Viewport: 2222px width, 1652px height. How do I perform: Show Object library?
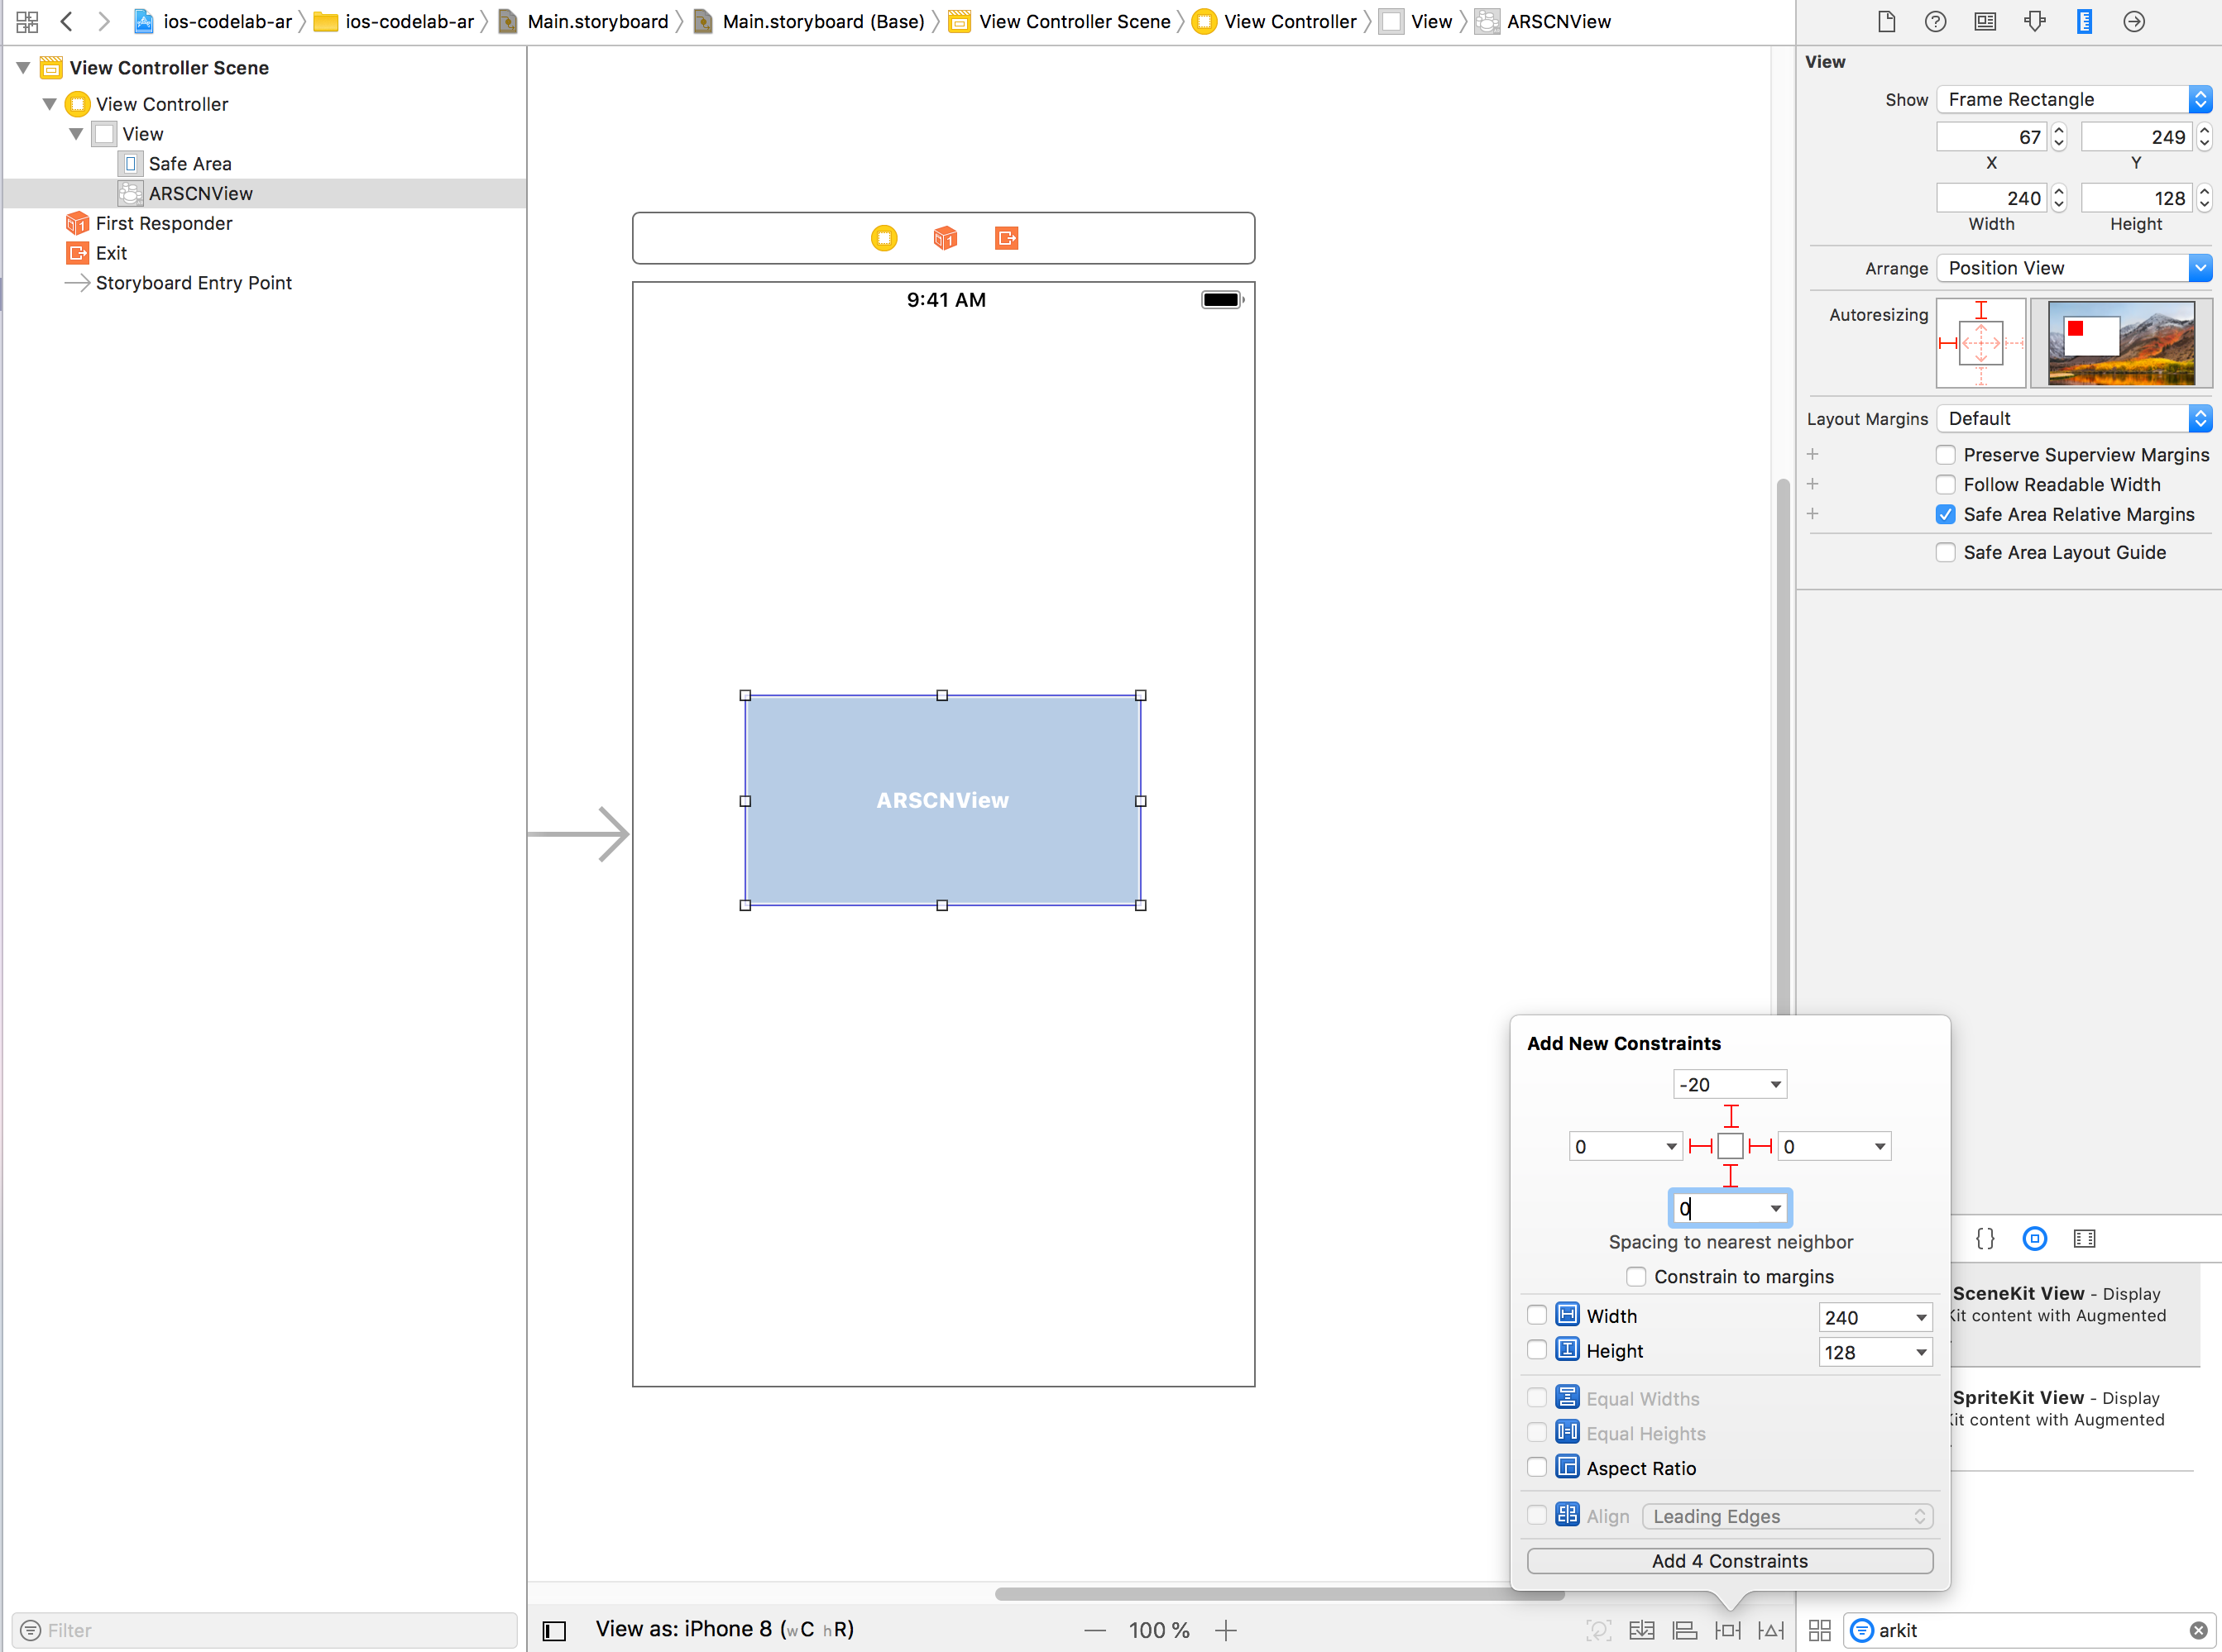point(2035,1239)
